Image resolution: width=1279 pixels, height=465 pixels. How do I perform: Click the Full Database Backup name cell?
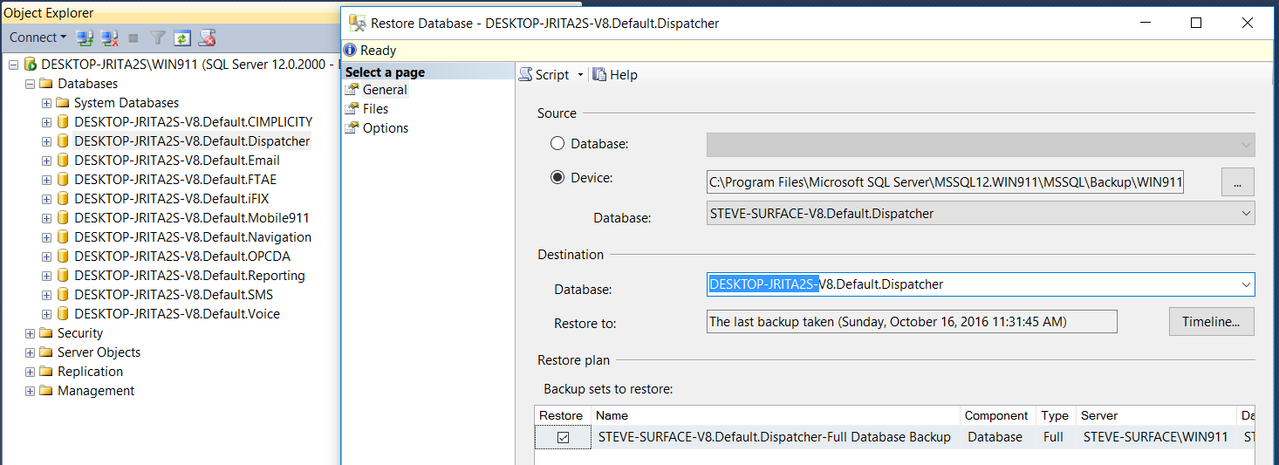(x=775, y=437)
